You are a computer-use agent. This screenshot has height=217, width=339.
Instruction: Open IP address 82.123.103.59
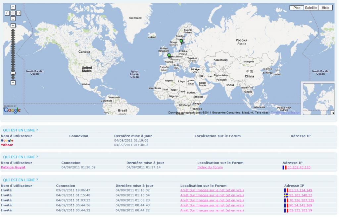coord(301,210)
